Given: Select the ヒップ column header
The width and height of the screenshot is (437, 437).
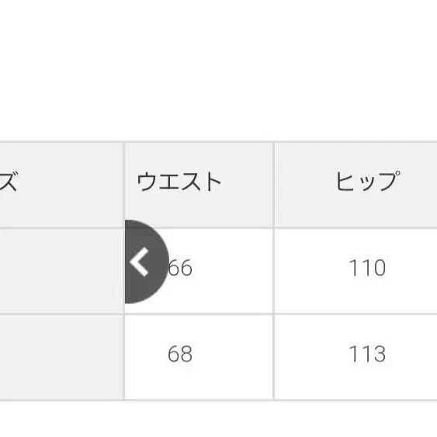Looking at the screenshot, I should [356, 185].
